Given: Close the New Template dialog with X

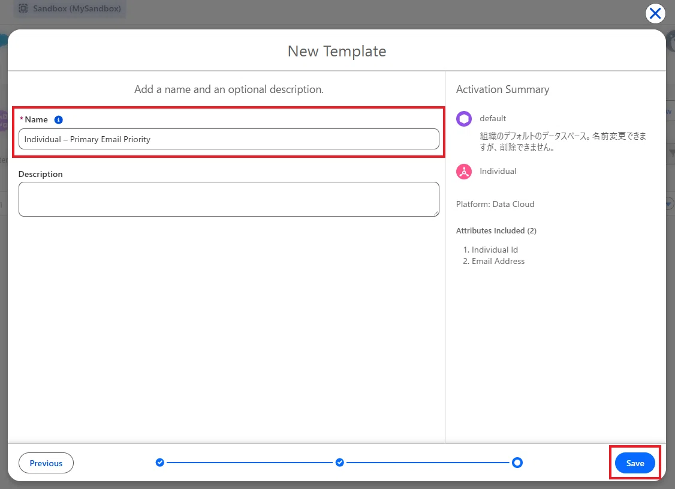Looking at the screenshot, I should 655,14.
